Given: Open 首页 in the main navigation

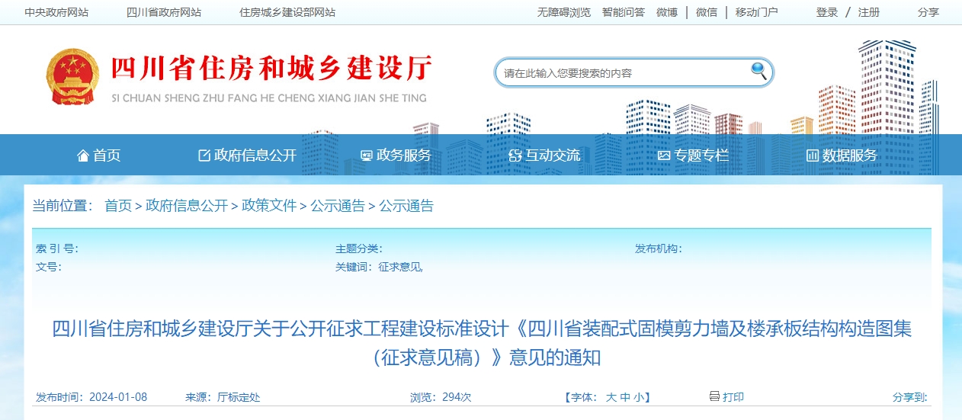Looking at the screenshot, I should pyautogui.click(x=99, y=155).
